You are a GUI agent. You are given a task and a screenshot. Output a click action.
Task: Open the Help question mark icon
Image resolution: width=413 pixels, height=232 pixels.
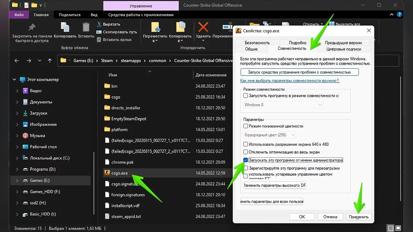399,14
